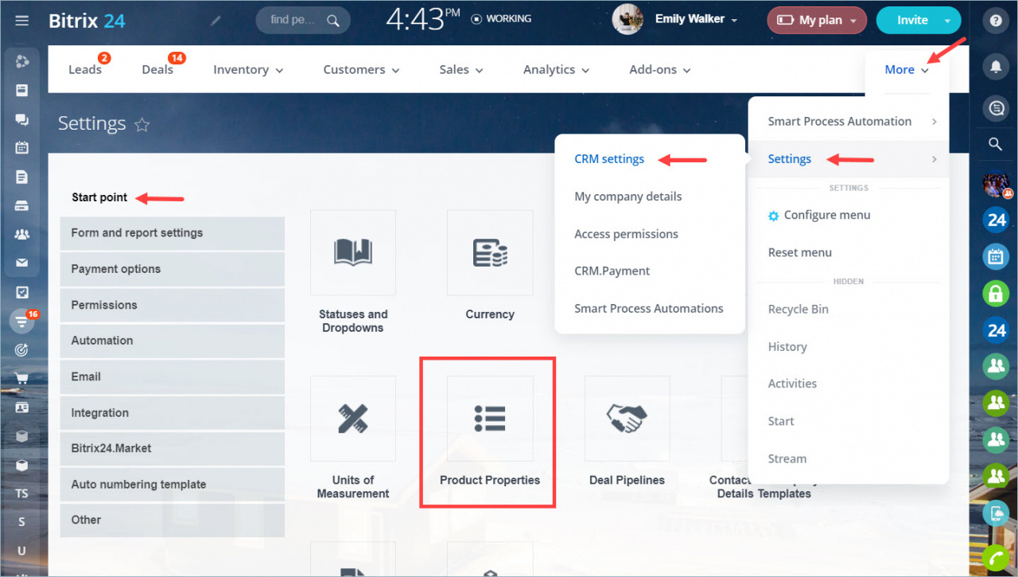Focus the find people search field
The image size is (1018, 577).
[302, 20]
